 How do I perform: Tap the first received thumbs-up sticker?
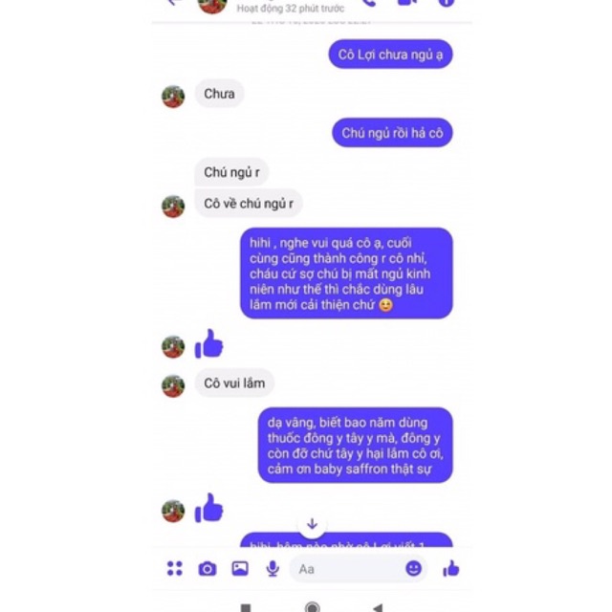(208, 344)
